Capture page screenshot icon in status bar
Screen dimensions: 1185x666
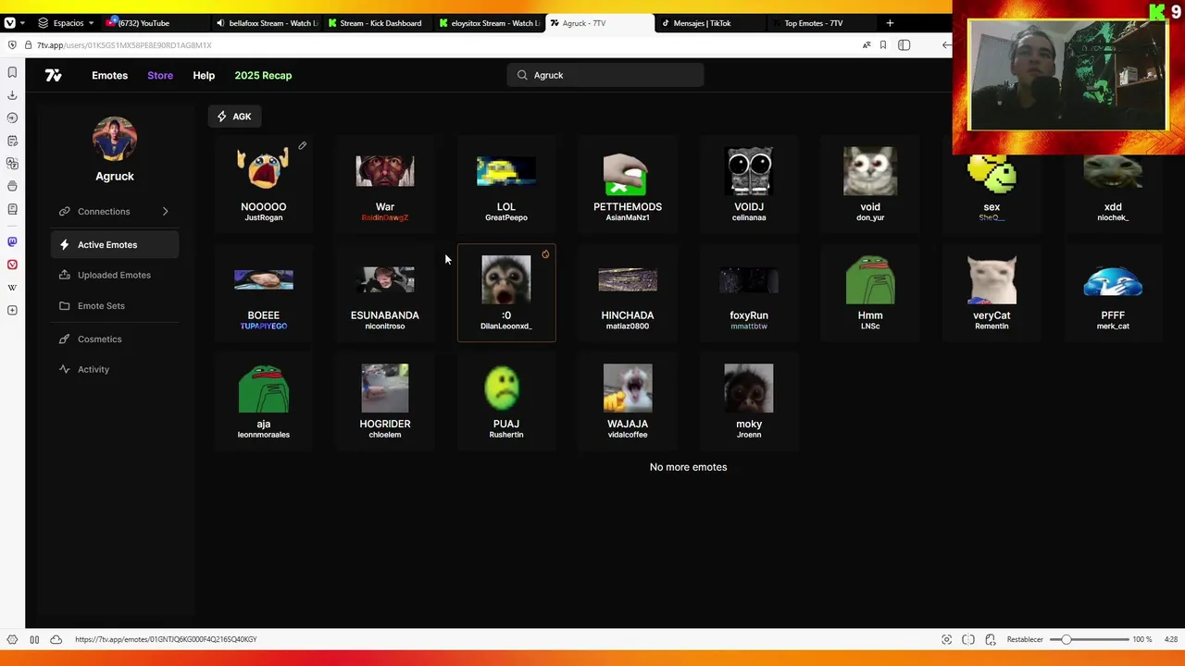click(946, 639)
